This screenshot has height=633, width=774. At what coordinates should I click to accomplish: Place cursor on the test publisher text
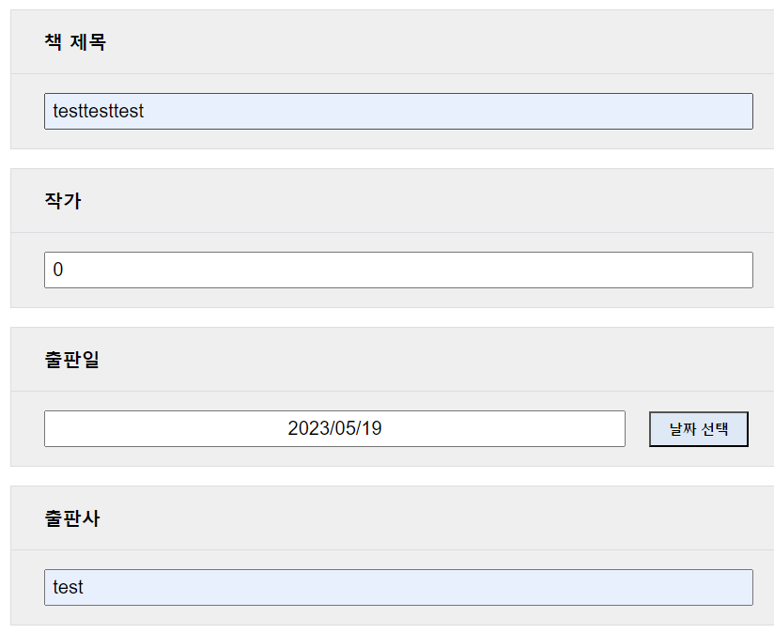pyautogui.click(x=69, y=588)
